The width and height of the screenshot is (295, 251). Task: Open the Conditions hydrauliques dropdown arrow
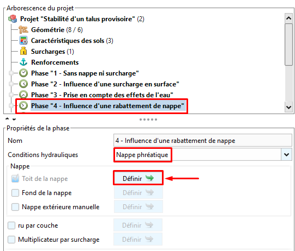286,155
